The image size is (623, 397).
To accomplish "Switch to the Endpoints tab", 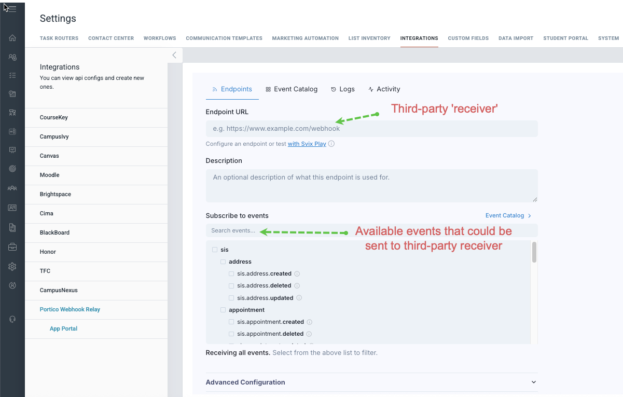I will click(x=232, y=89).
